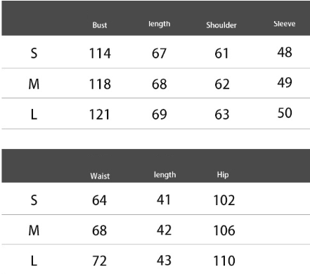
Task: Click the Bust column header
Action: coord(100,25)
